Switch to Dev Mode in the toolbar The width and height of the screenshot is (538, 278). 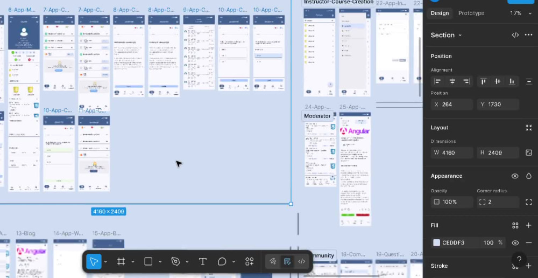coord(302,261)
